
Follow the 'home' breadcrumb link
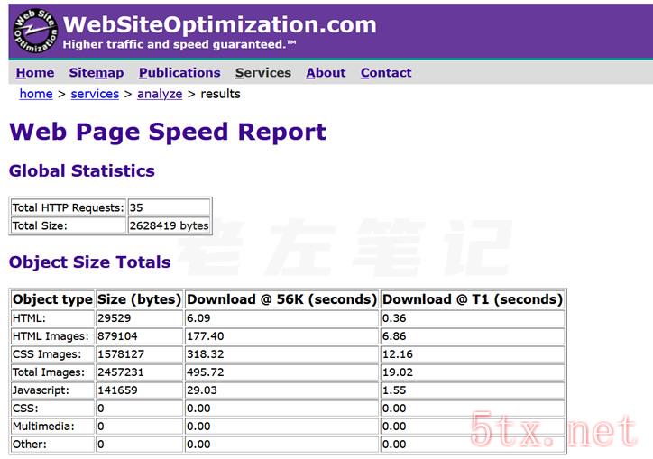point(36,94)
